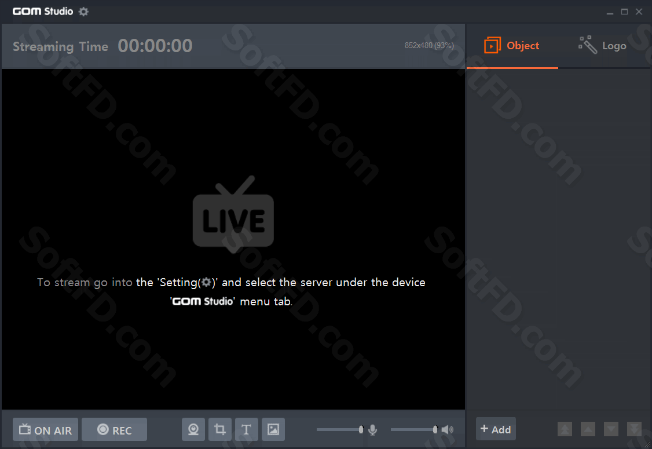This screenshot has width=652, height=449.
Task: Insert an image source
Action: click(x=273, y=429)
